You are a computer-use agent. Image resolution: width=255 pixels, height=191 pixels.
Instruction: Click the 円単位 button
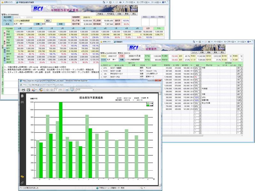(100, 14)
